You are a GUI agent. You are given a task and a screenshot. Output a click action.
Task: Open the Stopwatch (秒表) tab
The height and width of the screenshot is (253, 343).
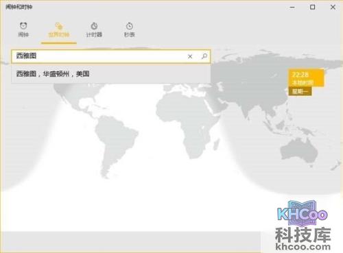[130, 29]
